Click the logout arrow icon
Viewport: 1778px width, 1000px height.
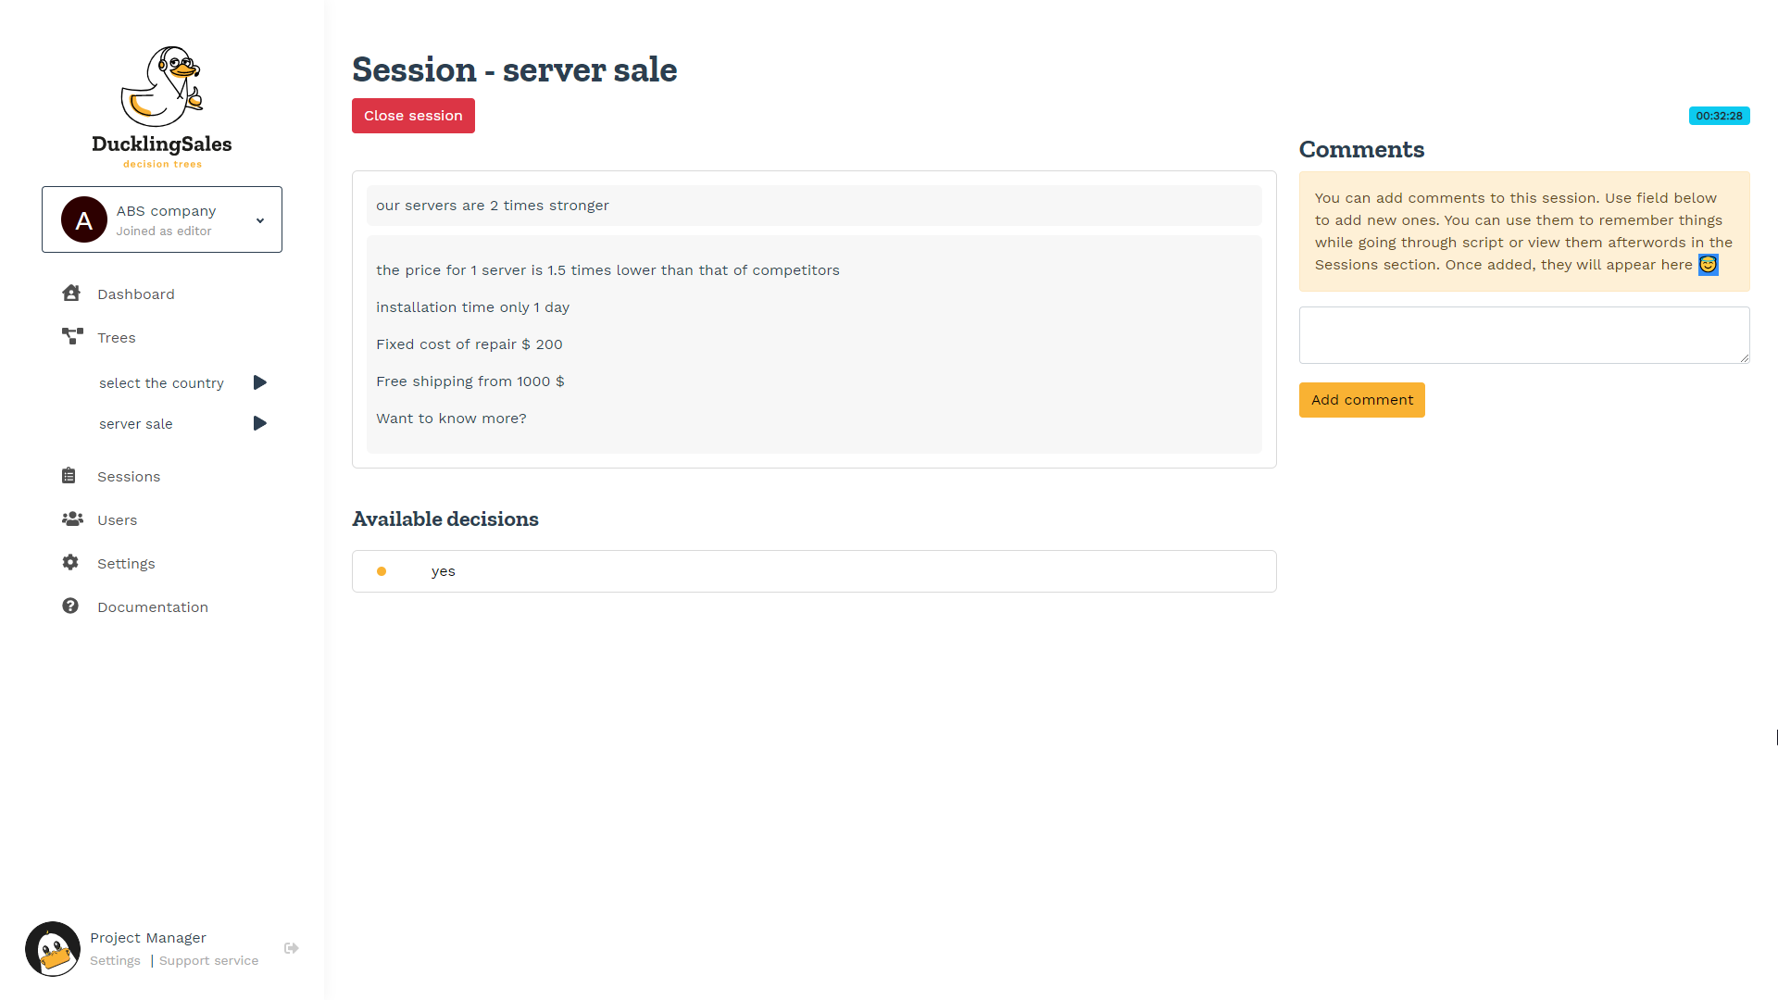292,948
